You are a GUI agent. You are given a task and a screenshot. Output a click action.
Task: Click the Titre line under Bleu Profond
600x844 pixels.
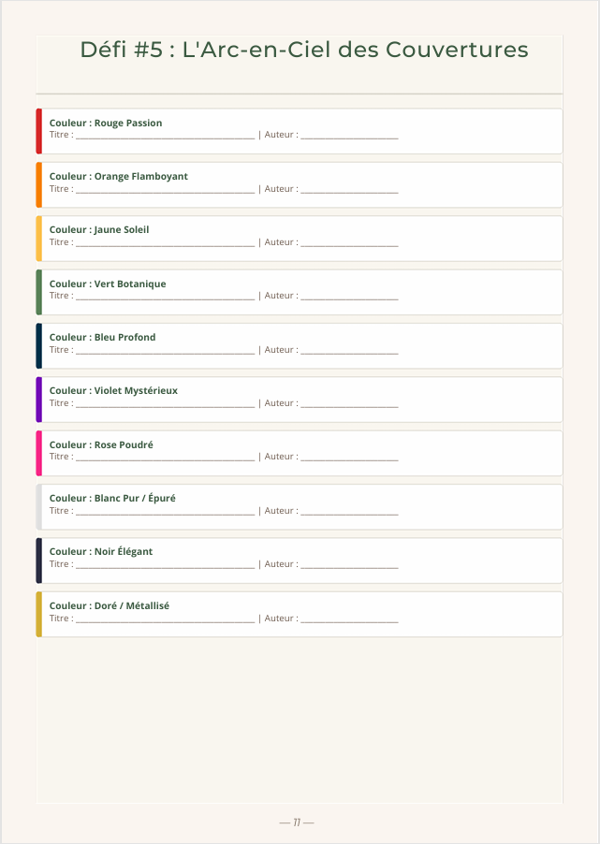click(x=166, y=350)
